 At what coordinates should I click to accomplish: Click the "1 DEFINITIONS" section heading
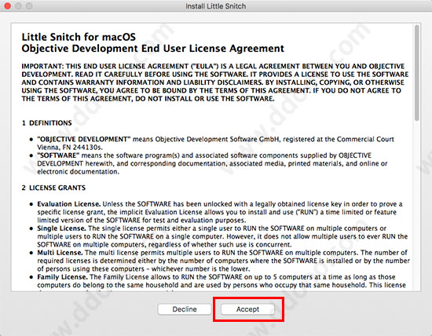[46, 122]
